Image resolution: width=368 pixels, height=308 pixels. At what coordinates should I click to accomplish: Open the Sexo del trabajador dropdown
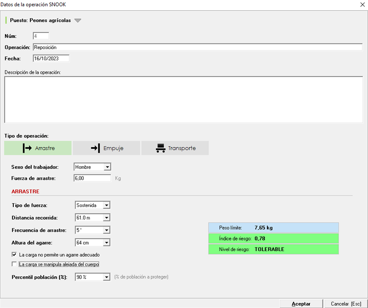click(x=107, y=167)
